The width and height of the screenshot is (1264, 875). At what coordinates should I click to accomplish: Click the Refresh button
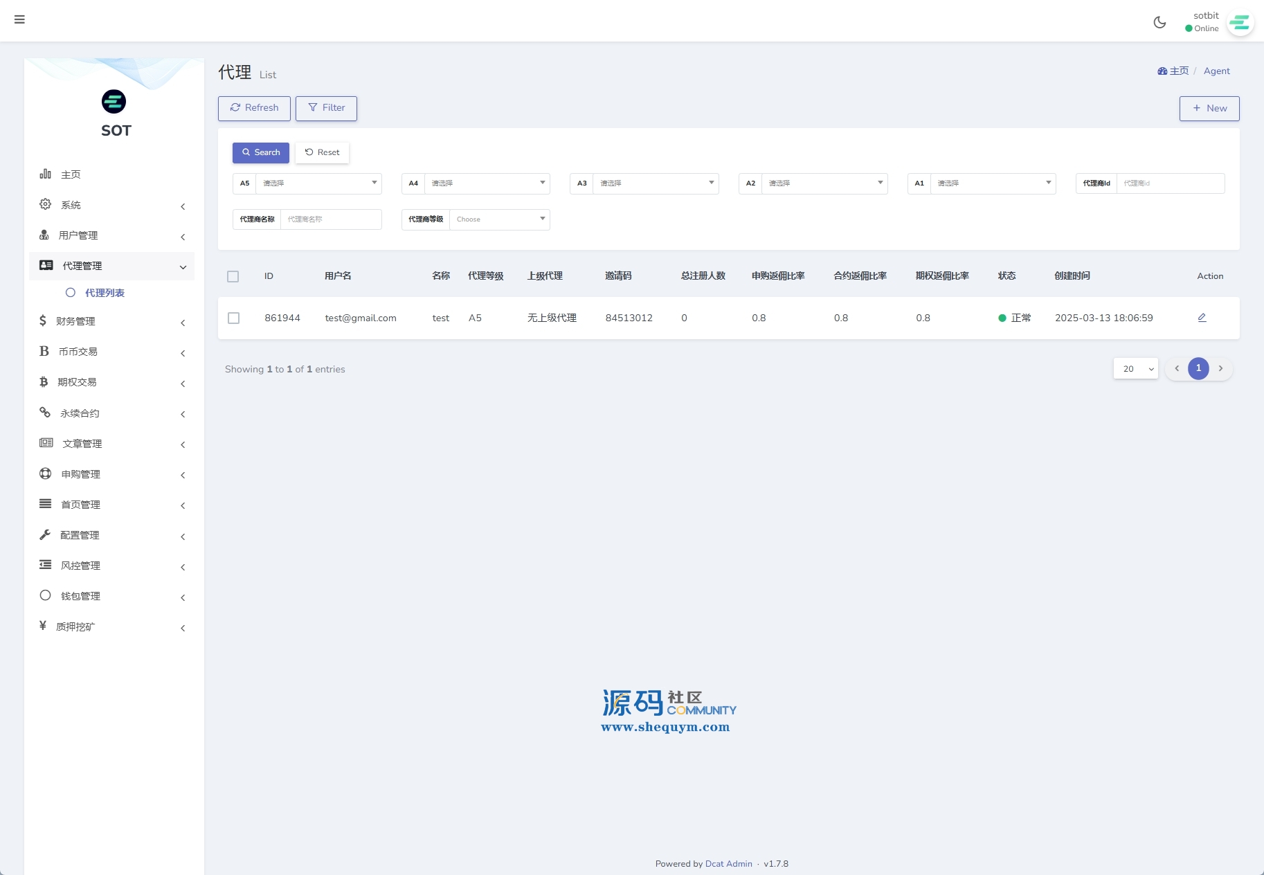click(254, 108)
